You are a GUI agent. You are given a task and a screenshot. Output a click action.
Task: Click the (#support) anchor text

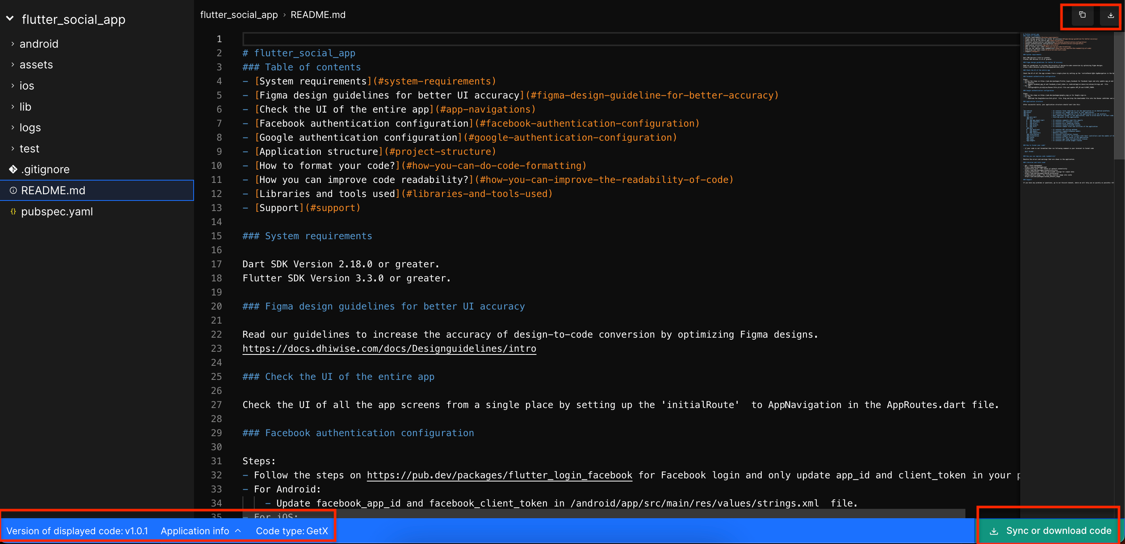click(x=333, y=208)
